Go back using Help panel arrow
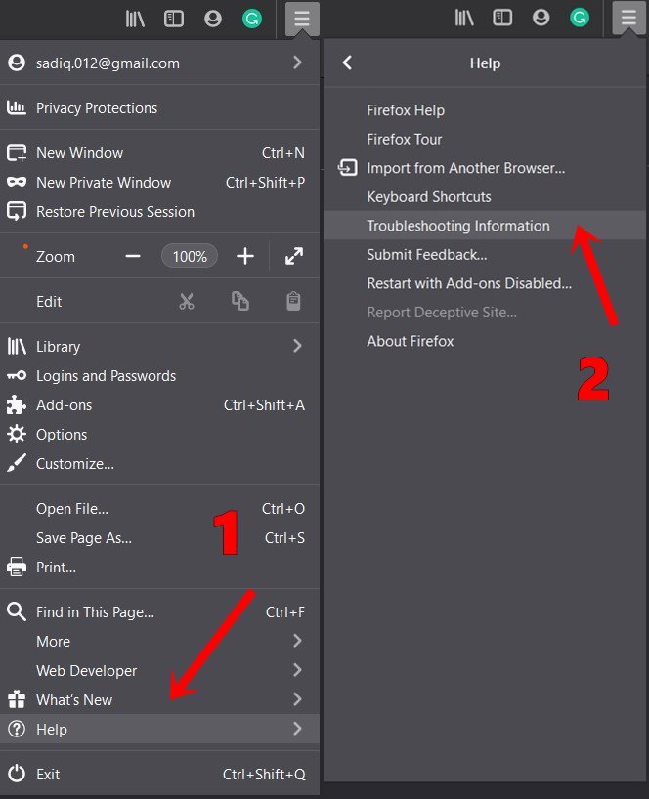This screenshot has height=799, width=649. click(347, 63)
